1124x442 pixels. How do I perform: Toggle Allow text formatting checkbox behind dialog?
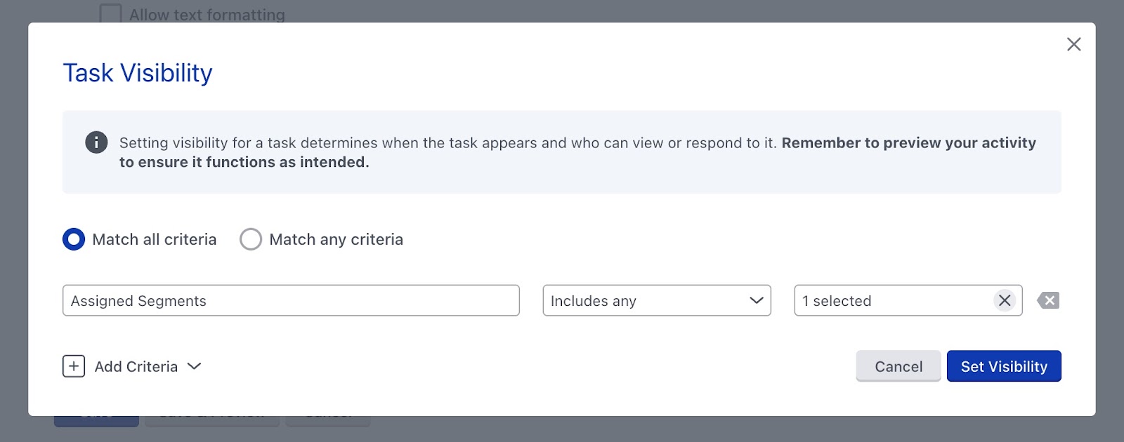[x=110, y=13]
